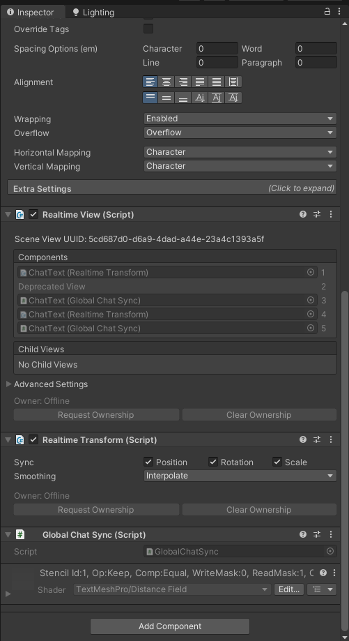This screenshot has height=641, width=349.
Task: Choose bottom vertical alignment icon
Action: coord(183,98)
